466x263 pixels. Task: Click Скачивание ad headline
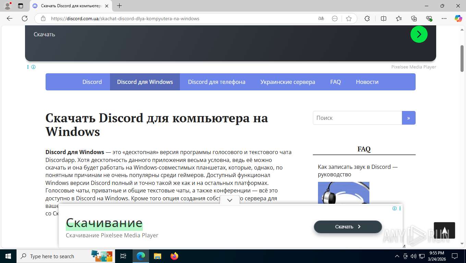click(104, 223)
